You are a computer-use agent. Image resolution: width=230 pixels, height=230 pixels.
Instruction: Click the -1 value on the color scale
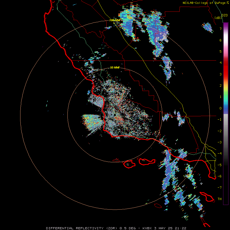220,120
